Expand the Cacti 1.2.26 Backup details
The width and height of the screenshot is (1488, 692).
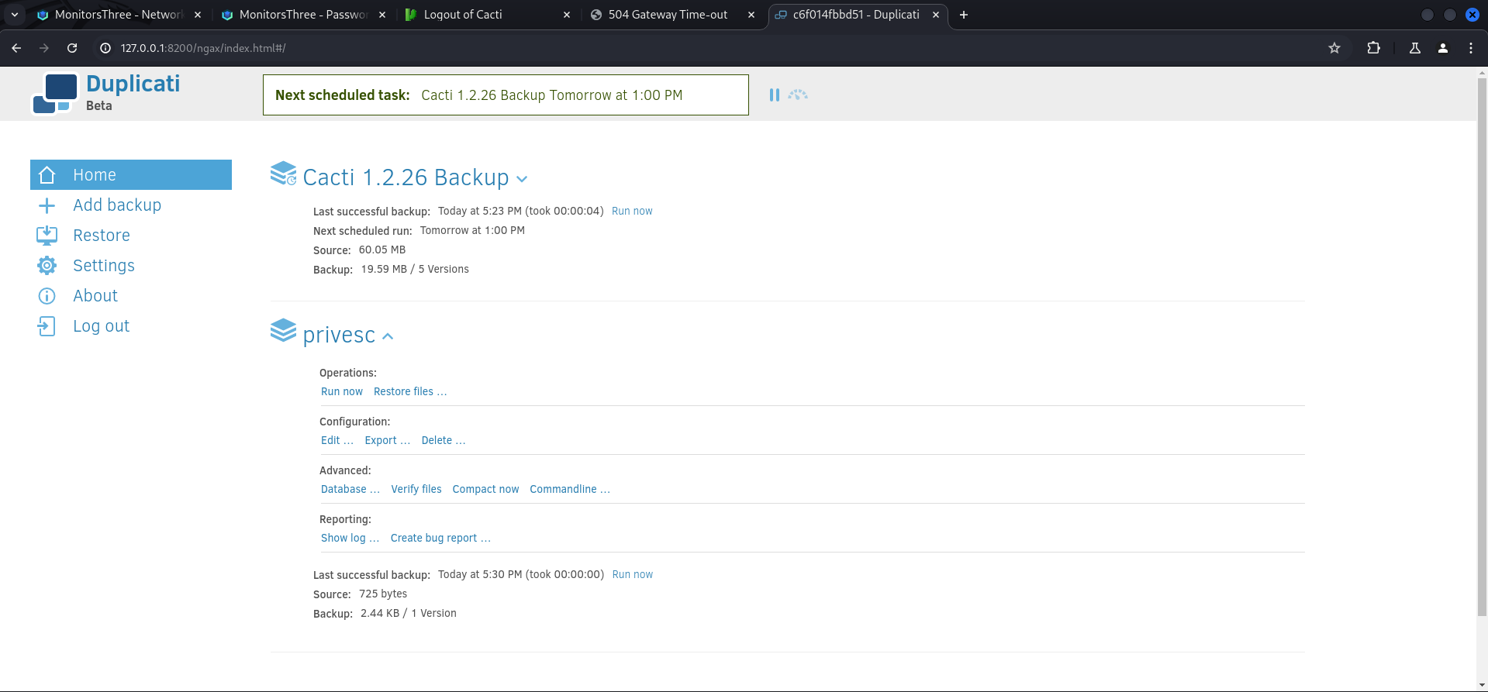pos(522,179)
